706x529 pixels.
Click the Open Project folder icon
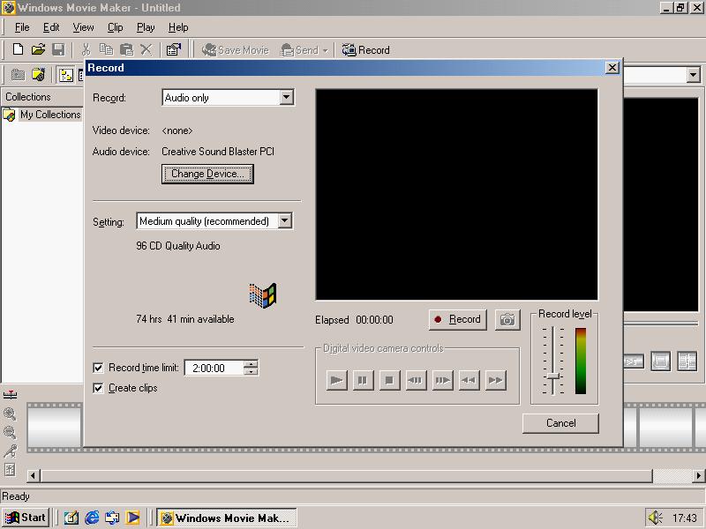point(38,50)
